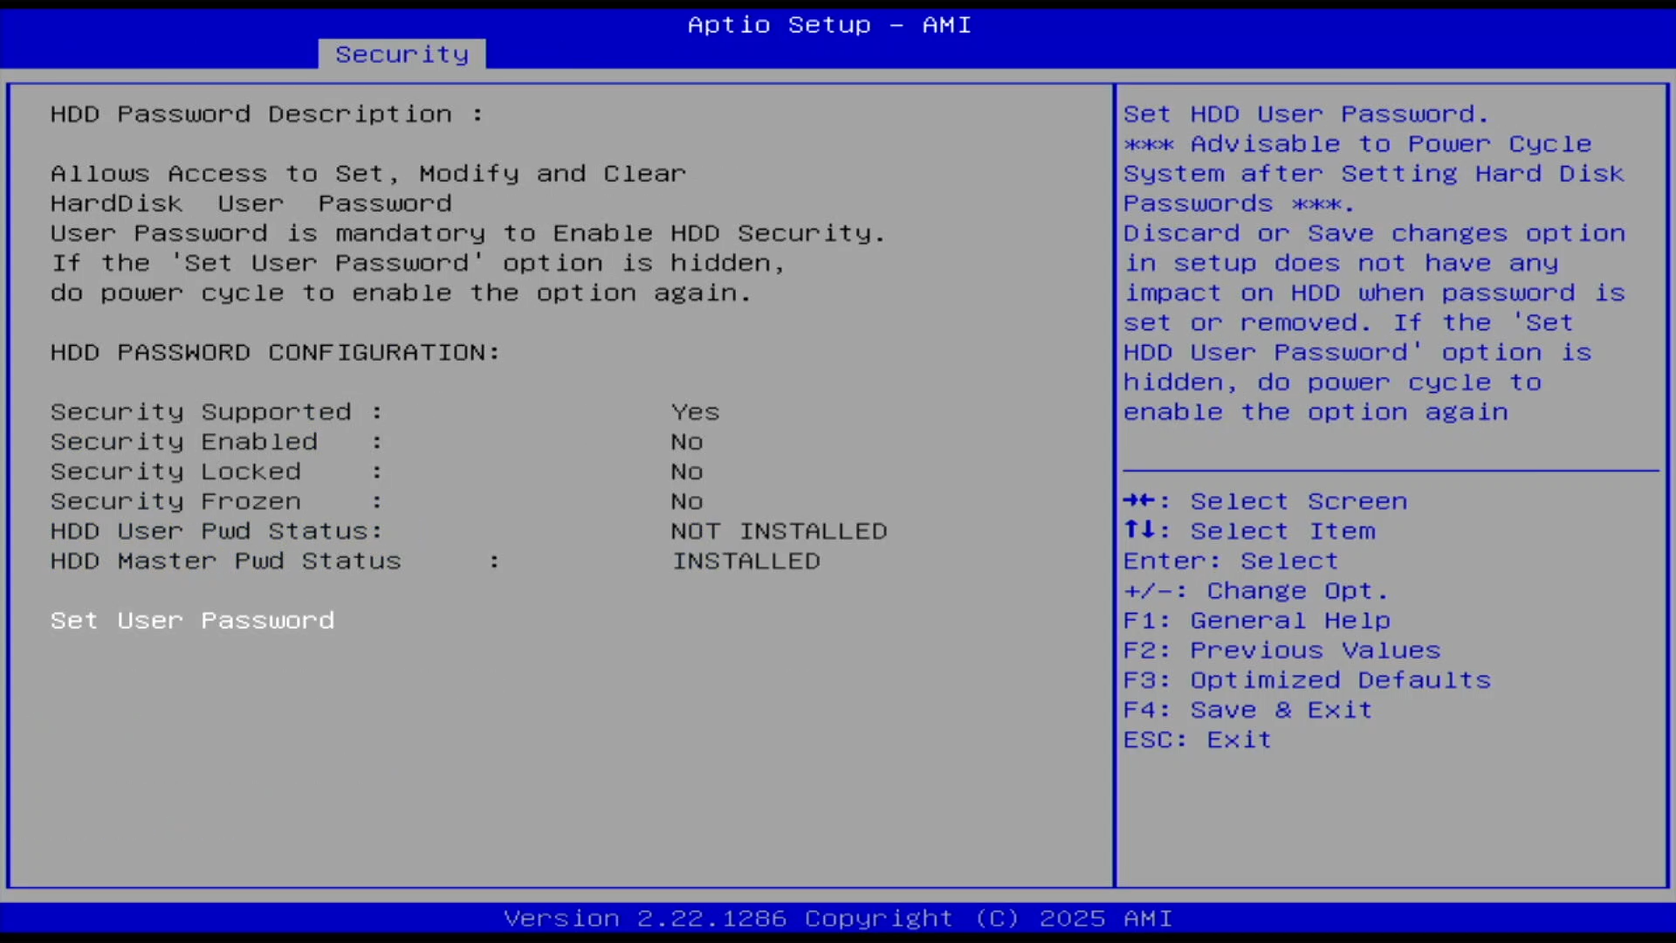This screenshot has height=943, width=1676.
Task: Click HDD Master Pwd Status INSTALLED value
Action: tap(745, 561)
